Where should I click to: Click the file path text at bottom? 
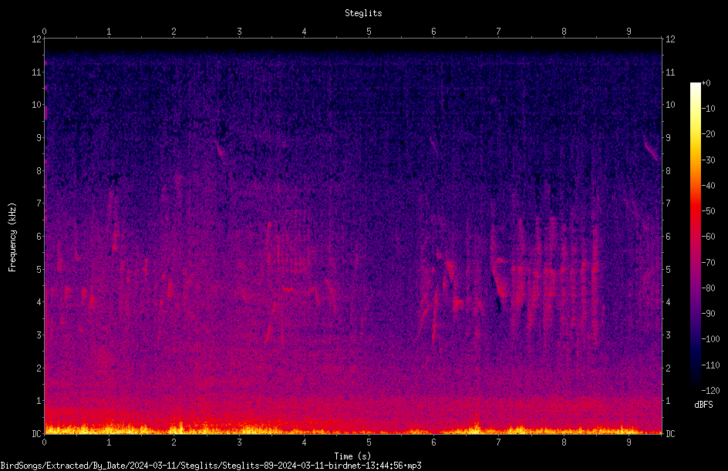pos(211,466)
